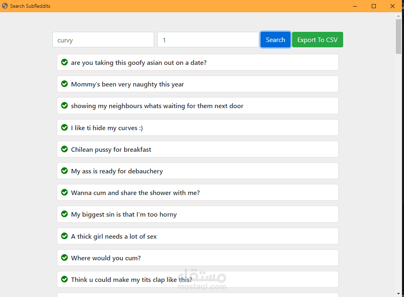Select the 'Think u could make' result row
The image size is (404, 297).
(x=198, y=279)
